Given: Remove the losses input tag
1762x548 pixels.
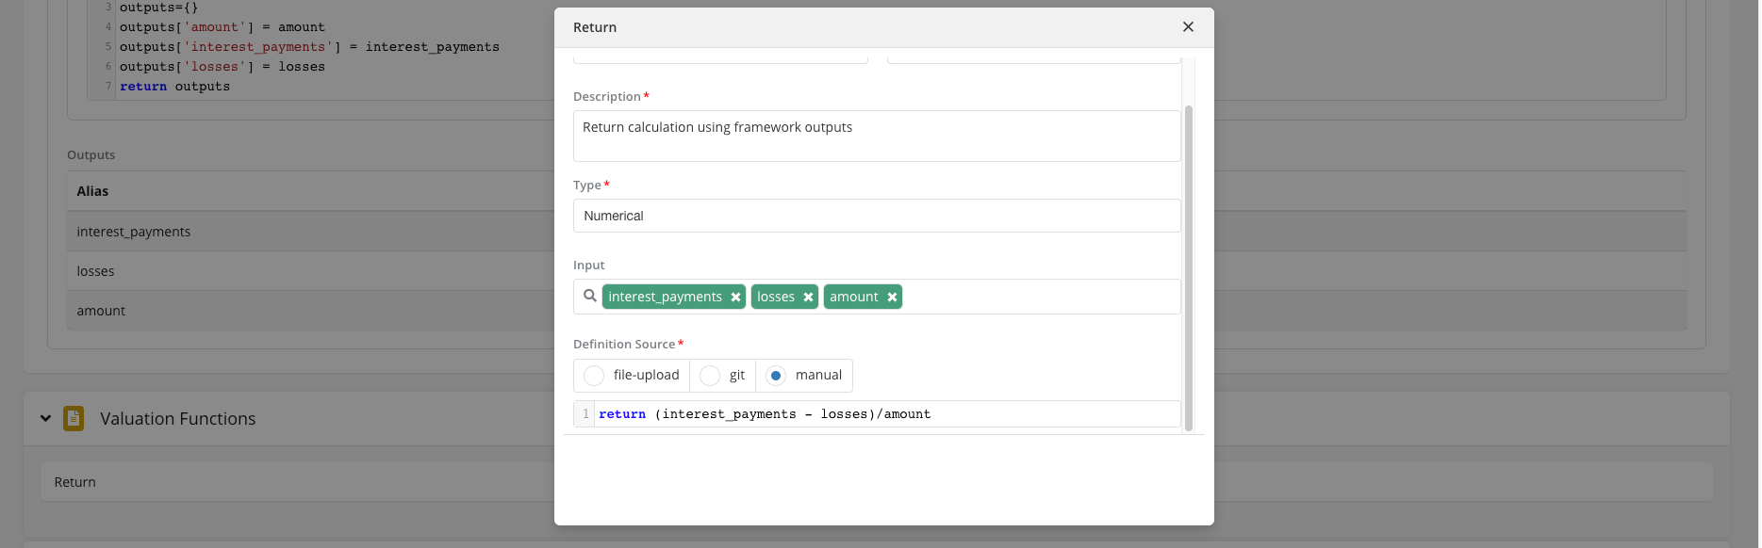Looking at the screenshot, I should [808, 298].
